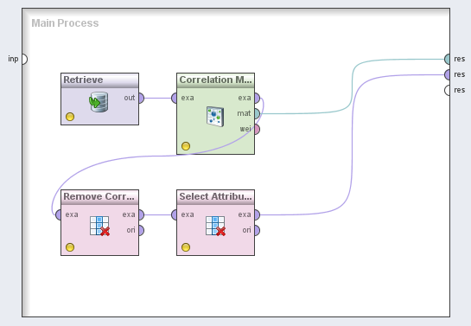The height and width of the screenshot is (326, 471).
Task: Click the Correlation Matrix yellow status light
Action: 186,146
